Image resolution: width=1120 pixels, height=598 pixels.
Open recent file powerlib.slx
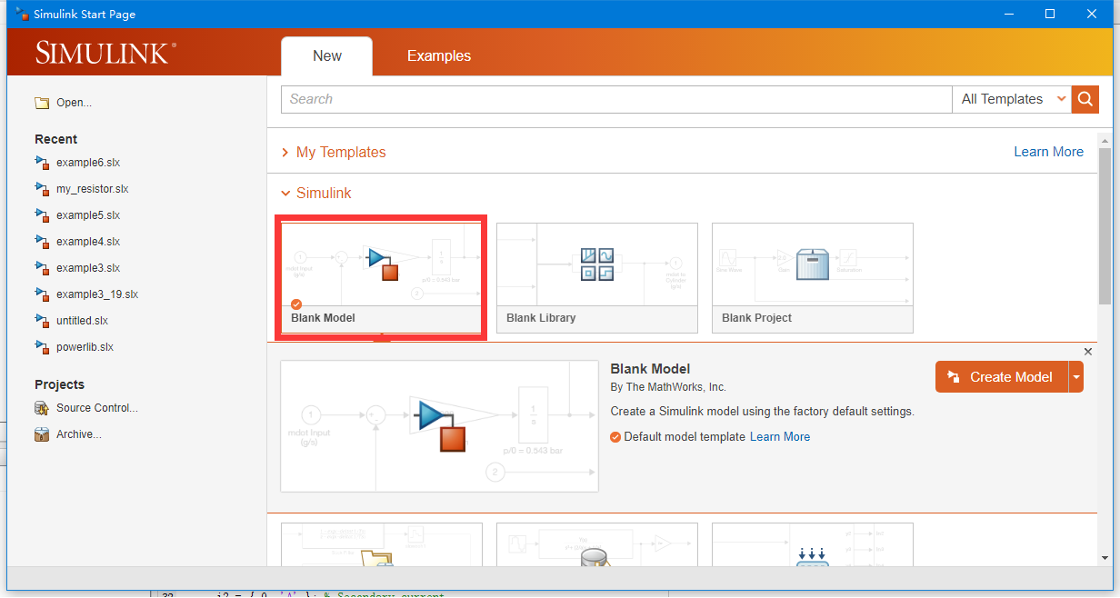(85, 347)
